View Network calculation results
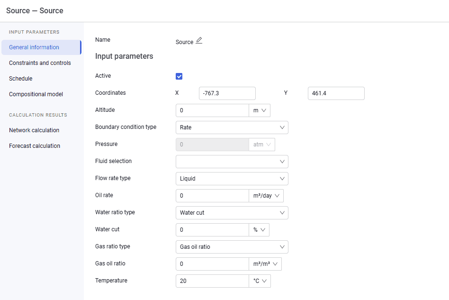The image size is (449, 300). [34, 130]
